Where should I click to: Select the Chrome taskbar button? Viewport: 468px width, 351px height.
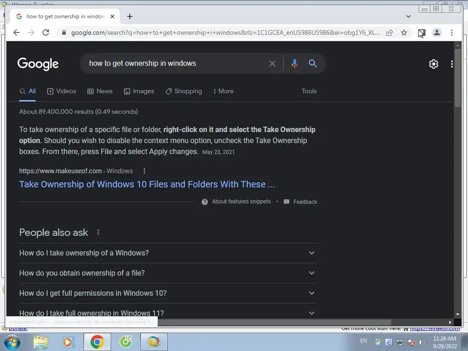point(97,342)
